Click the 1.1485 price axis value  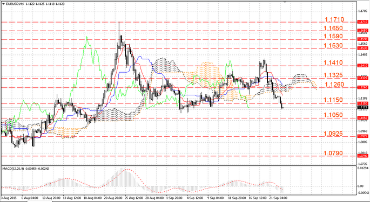[x=362, y=54]
